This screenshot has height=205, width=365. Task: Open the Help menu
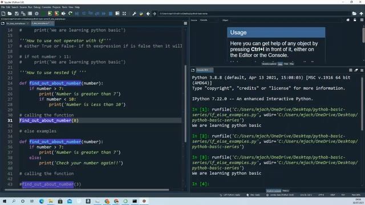(x=77, y=7)
